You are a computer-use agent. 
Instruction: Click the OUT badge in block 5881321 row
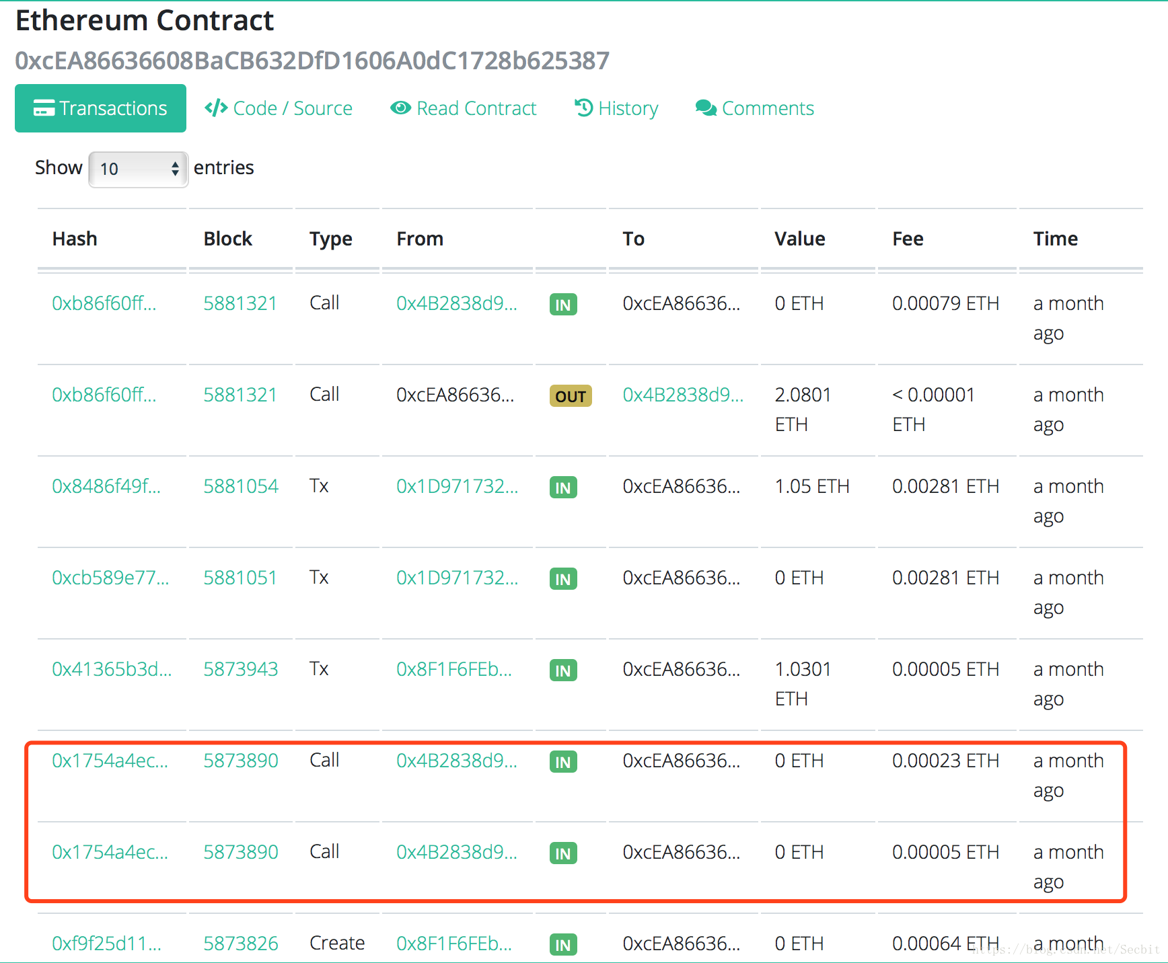(571, 396)
